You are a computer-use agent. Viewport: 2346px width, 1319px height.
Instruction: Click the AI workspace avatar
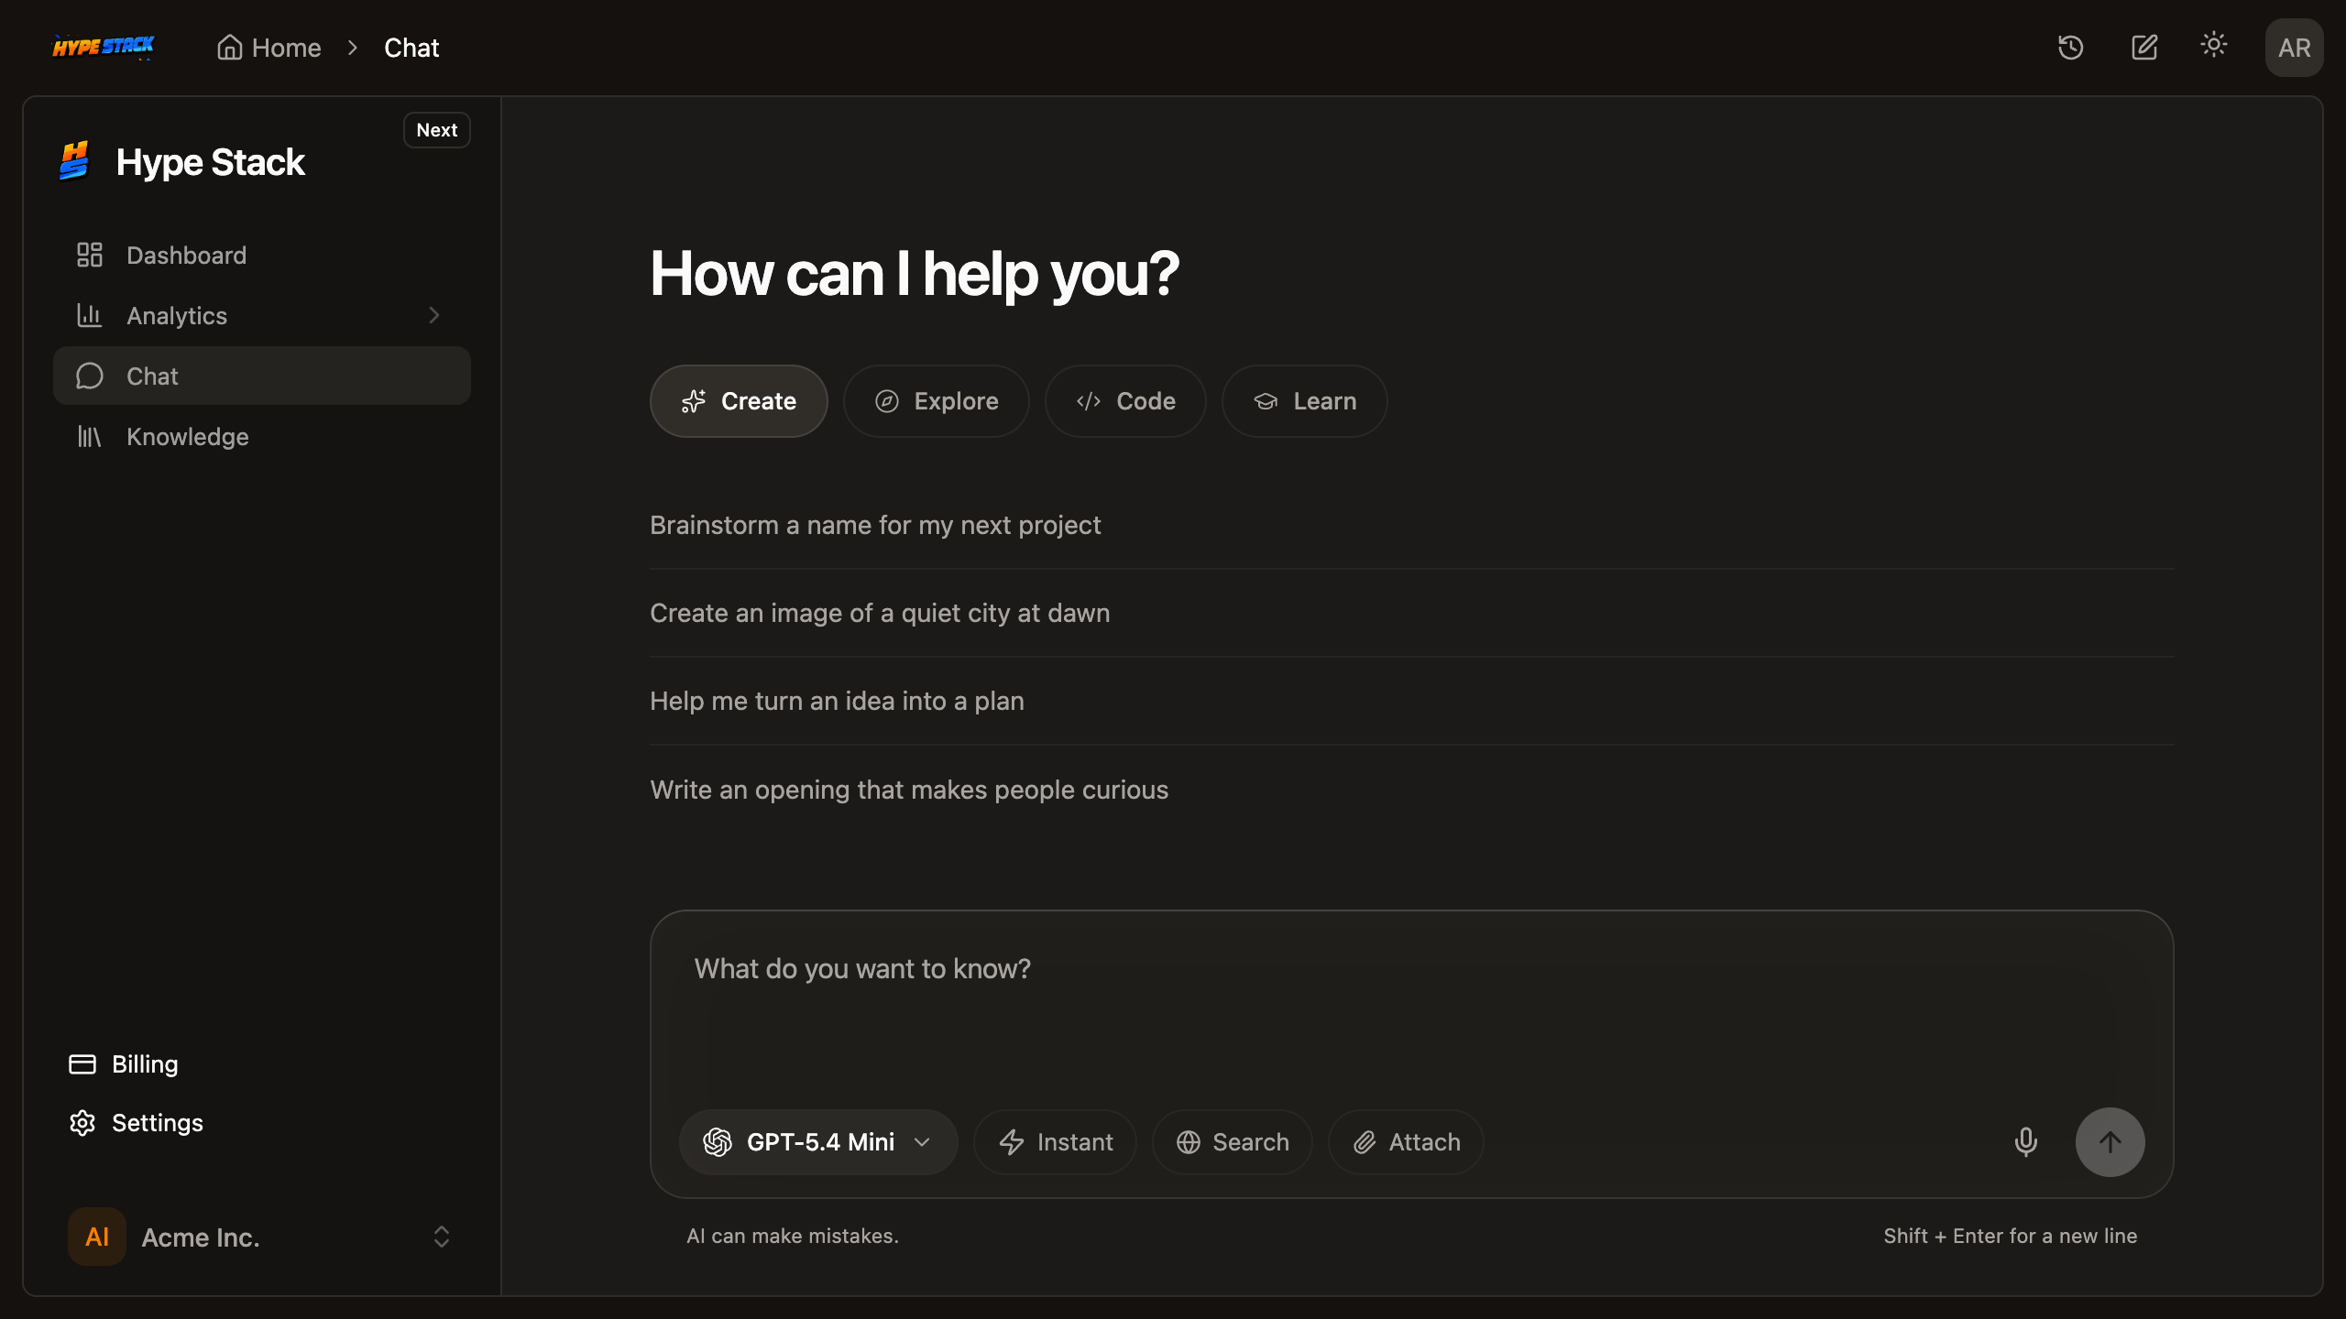[x=97, y=1237]
